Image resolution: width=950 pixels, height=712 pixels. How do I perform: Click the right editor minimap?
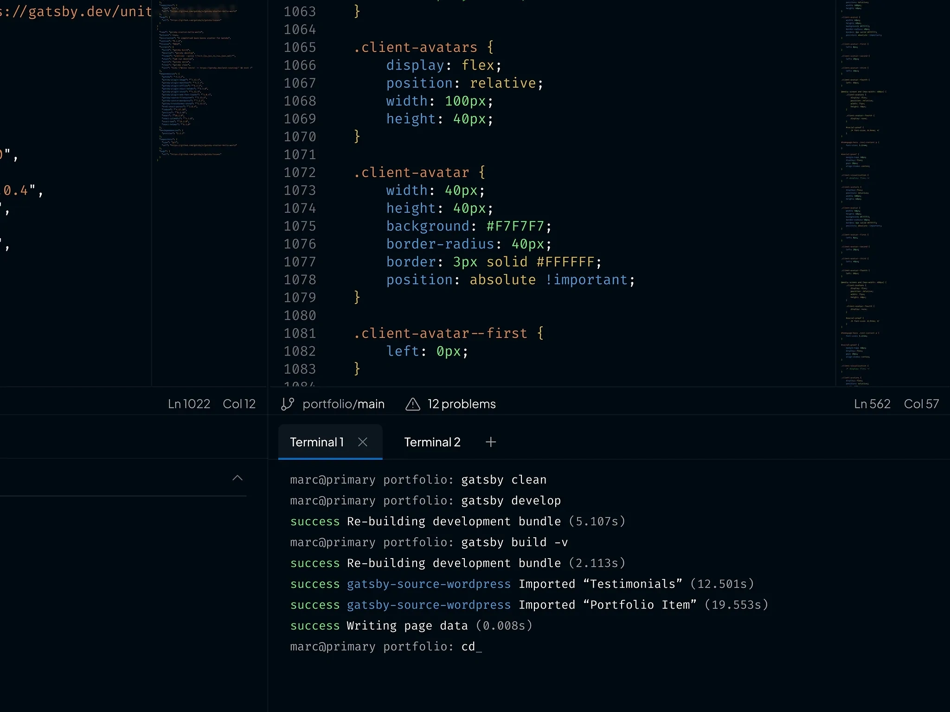tap(863, 185)
